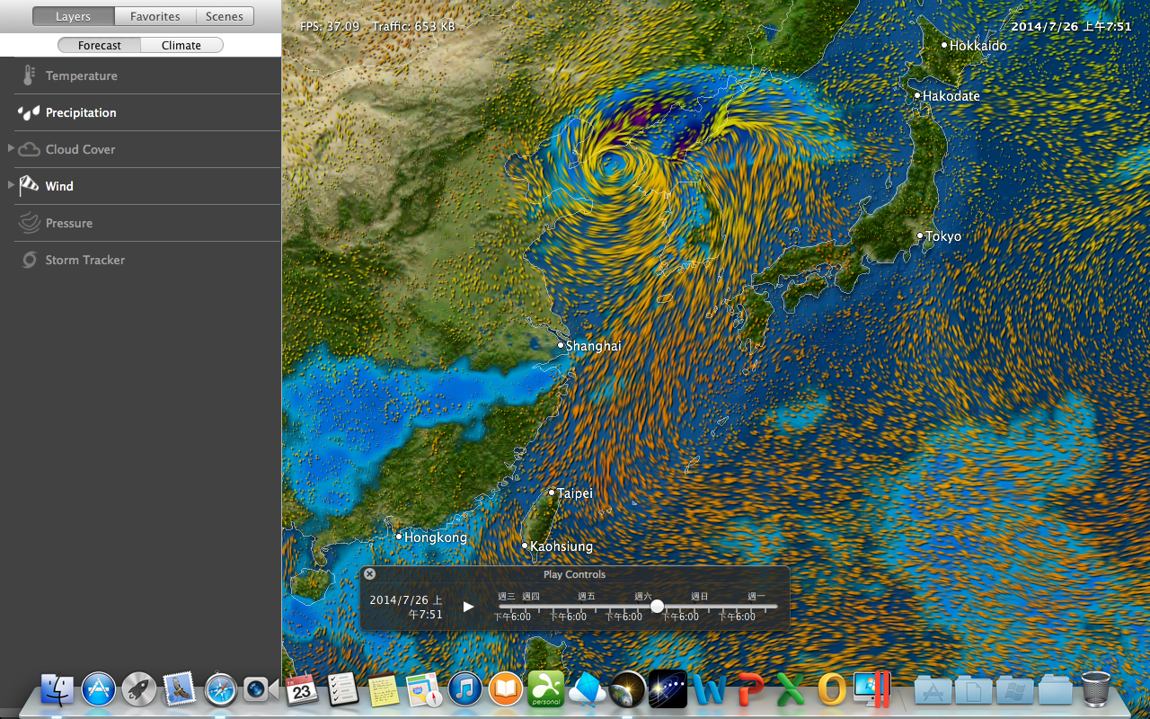Click the timeline slider knob
1150x719 pixels.
(657, 607)
